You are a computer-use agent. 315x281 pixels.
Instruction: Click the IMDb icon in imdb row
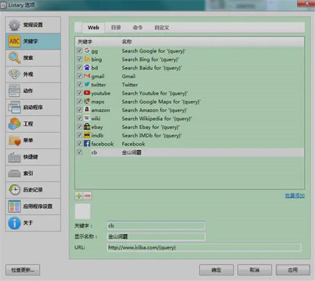tap(87, 135)
